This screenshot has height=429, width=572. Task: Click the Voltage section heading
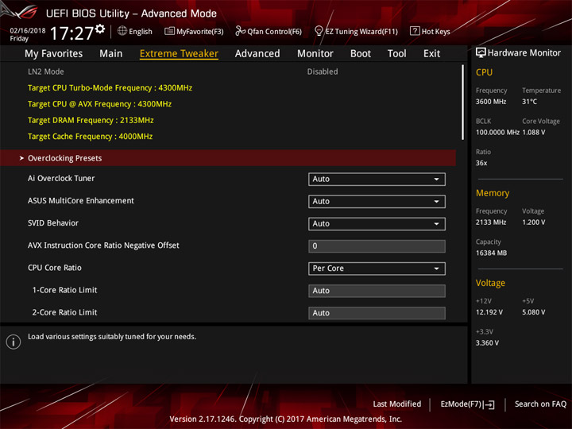[x=491, y=283]
